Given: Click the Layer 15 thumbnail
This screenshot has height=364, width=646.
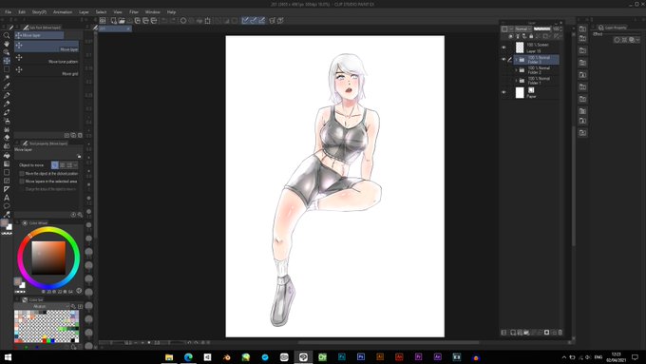Looking at the screenshot, I should 520,48.
